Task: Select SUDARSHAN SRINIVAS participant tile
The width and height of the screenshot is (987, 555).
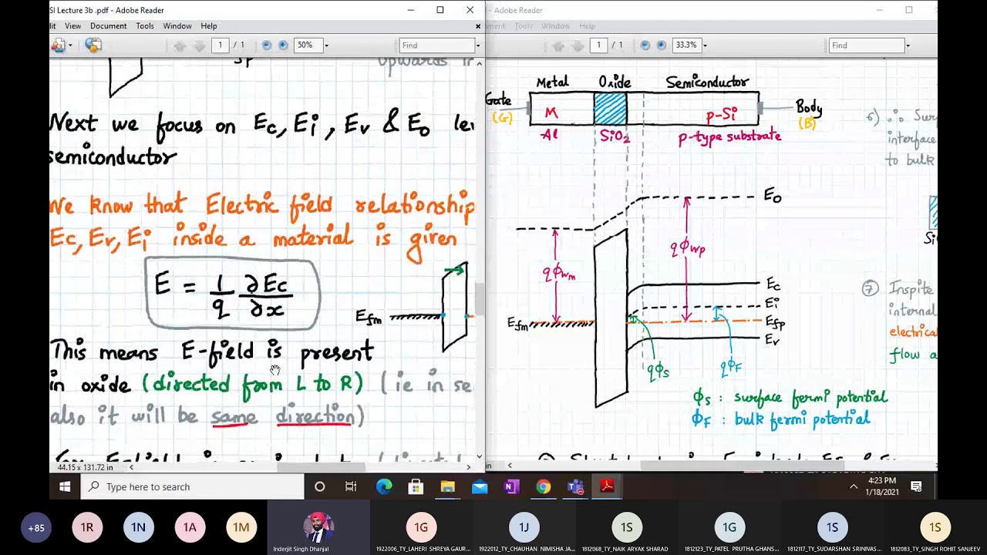Action: (832, 528)
